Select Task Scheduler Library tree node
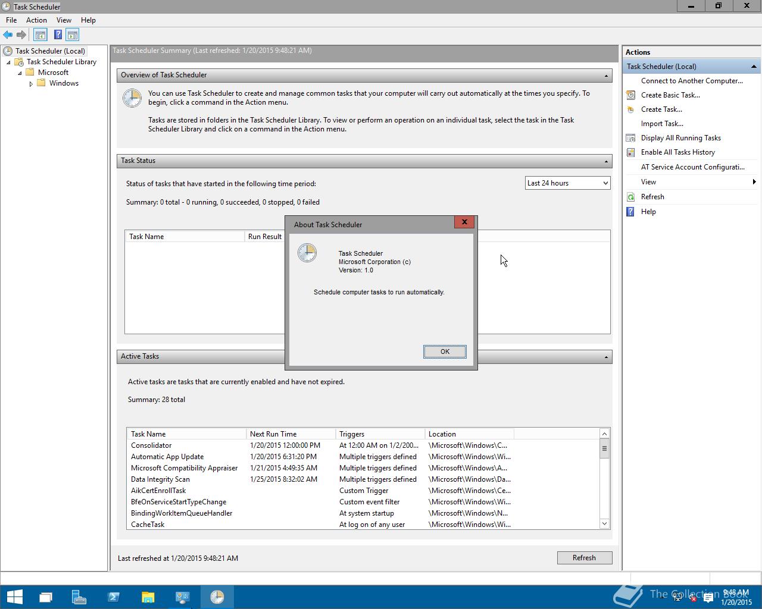The width and height of the screenshot is (762, 609). pos(61,62)
